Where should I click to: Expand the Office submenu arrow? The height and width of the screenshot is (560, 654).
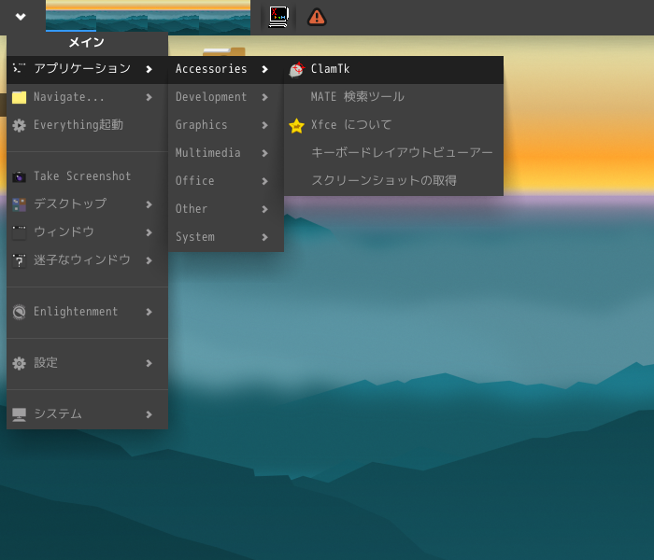(264, 181)
